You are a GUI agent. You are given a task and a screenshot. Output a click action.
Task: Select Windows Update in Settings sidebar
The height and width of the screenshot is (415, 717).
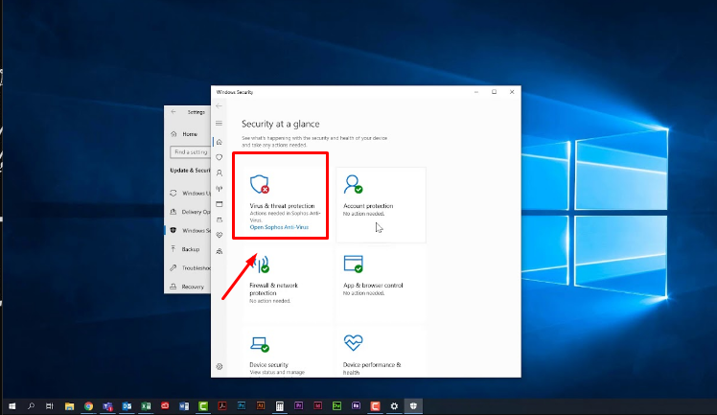coord(188,194)
